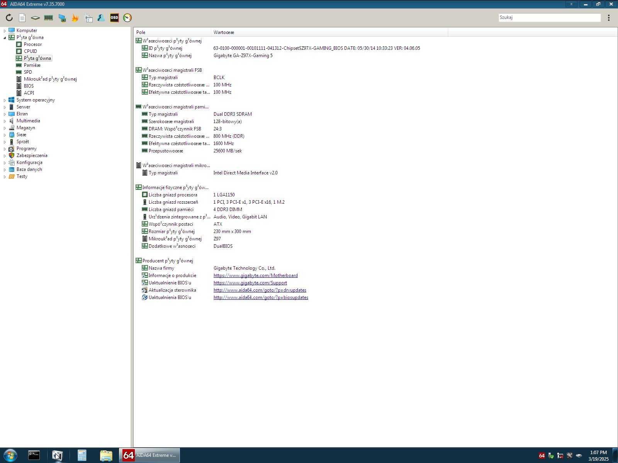This screenshot has height=463, width=618.
Task: Select the Gigabyte GA-Z97X-Gaming 5 value
Action: click(x=243, y=56)
